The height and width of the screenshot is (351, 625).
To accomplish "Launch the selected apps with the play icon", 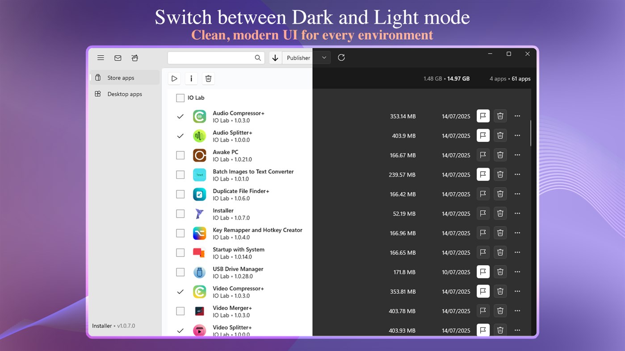I will click(174, 78).
